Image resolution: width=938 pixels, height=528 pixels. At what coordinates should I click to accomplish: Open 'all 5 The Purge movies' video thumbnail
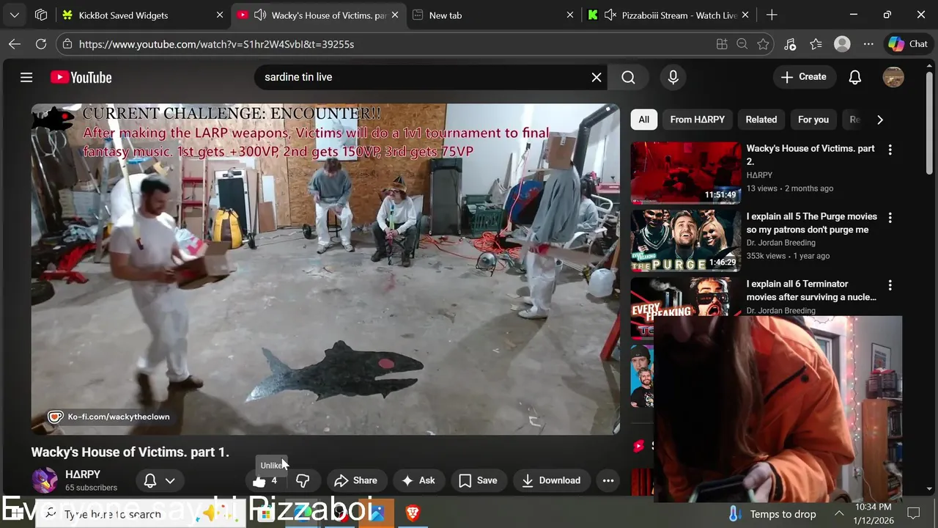click(x=686, y=241)
